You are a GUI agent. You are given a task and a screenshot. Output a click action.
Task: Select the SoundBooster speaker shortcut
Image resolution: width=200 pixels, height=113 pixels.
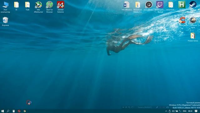click(x=149, y=6)
